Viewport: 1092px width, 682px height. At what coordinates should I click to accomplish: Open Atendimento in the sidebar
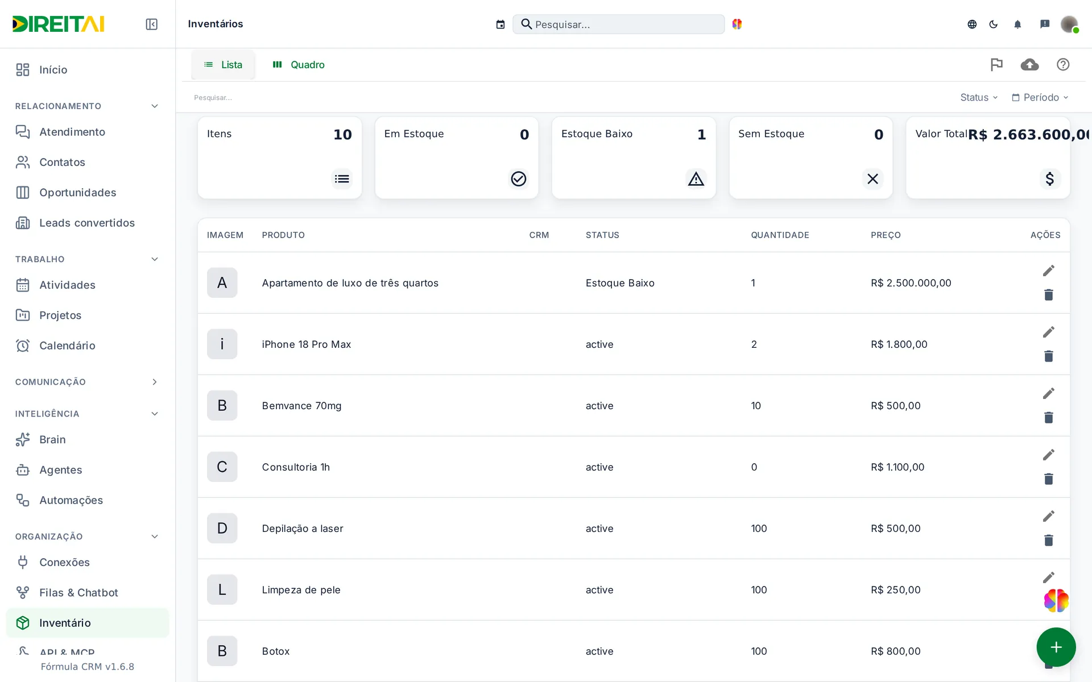pyautogui.click(x=88, y=132)
